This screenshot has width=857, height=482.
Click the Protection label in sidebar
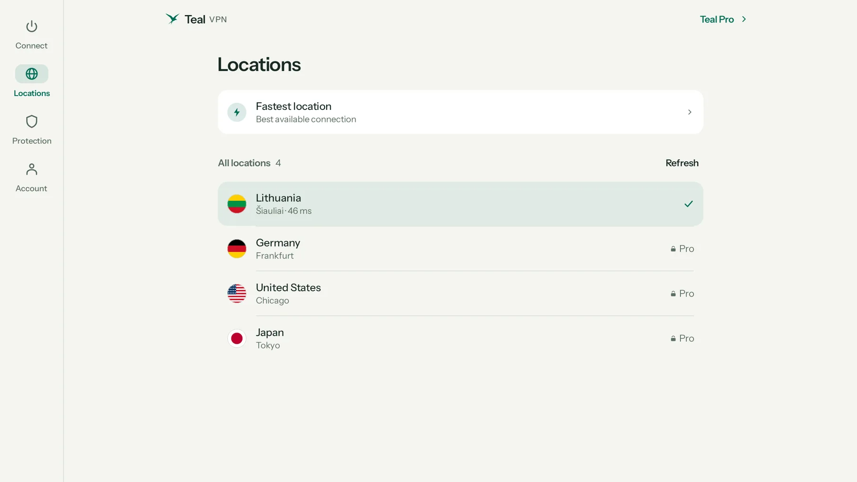[x=32, y=141]
